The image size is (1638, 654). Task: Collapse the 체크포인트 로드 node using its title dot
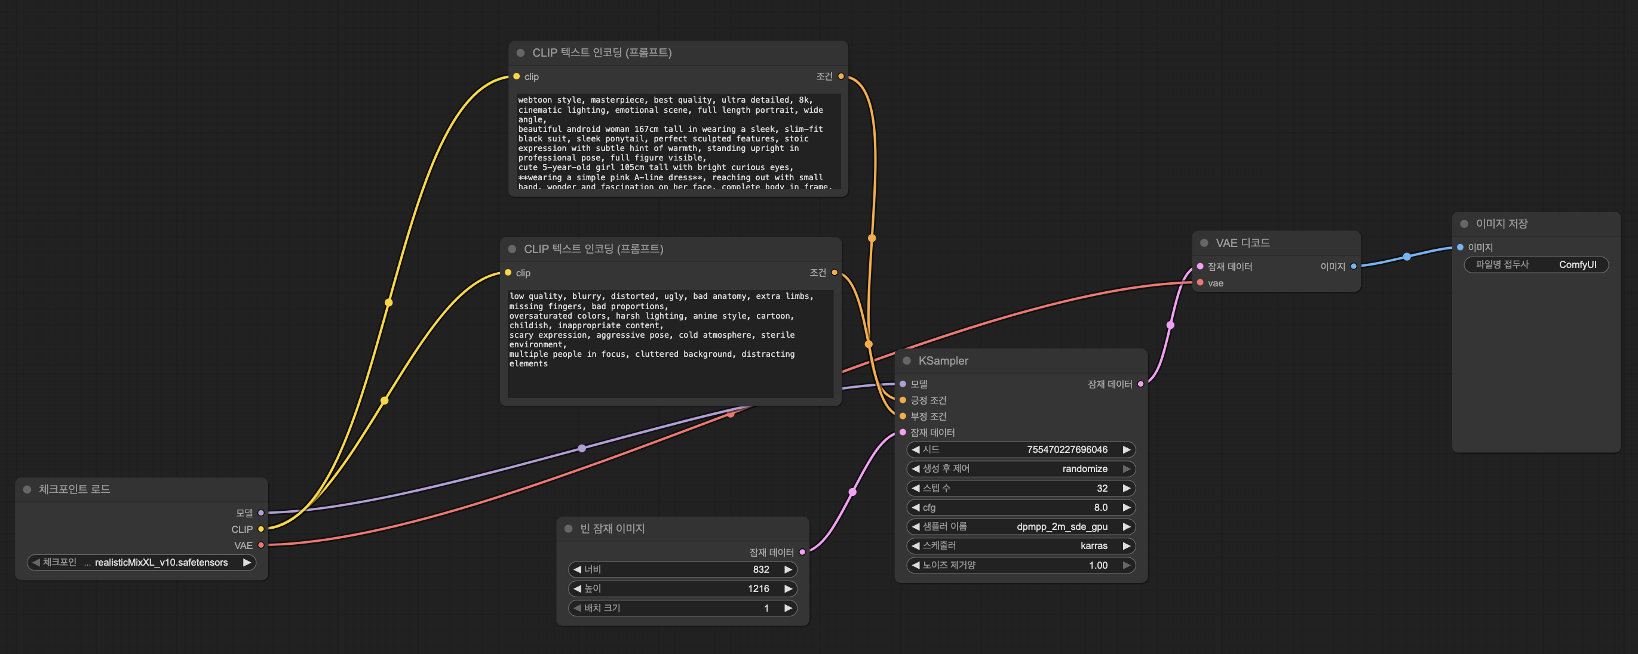click(x=27, y=489)
